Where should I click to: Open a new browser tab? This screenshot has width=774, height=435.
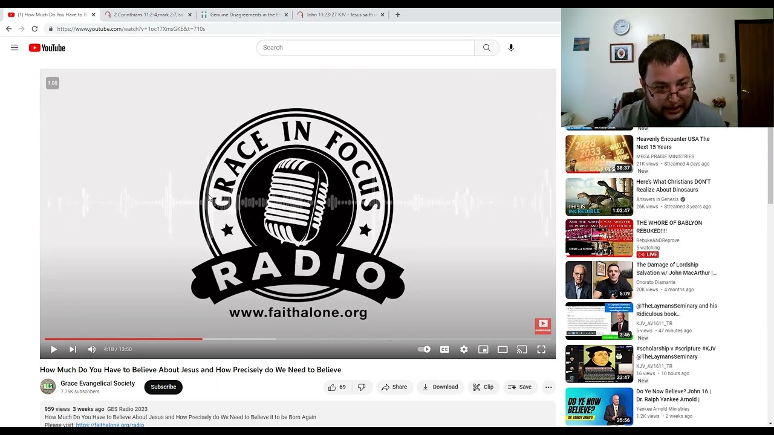(397, 14)
